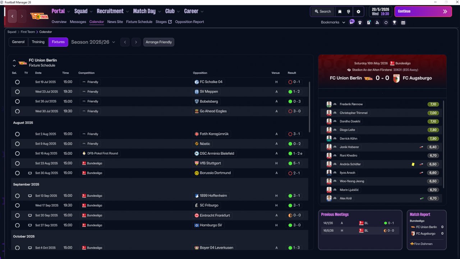Click the DFB-Pokal First Round competition icon
The height and width of the screenshot is (259, 460).
[84, 153]
